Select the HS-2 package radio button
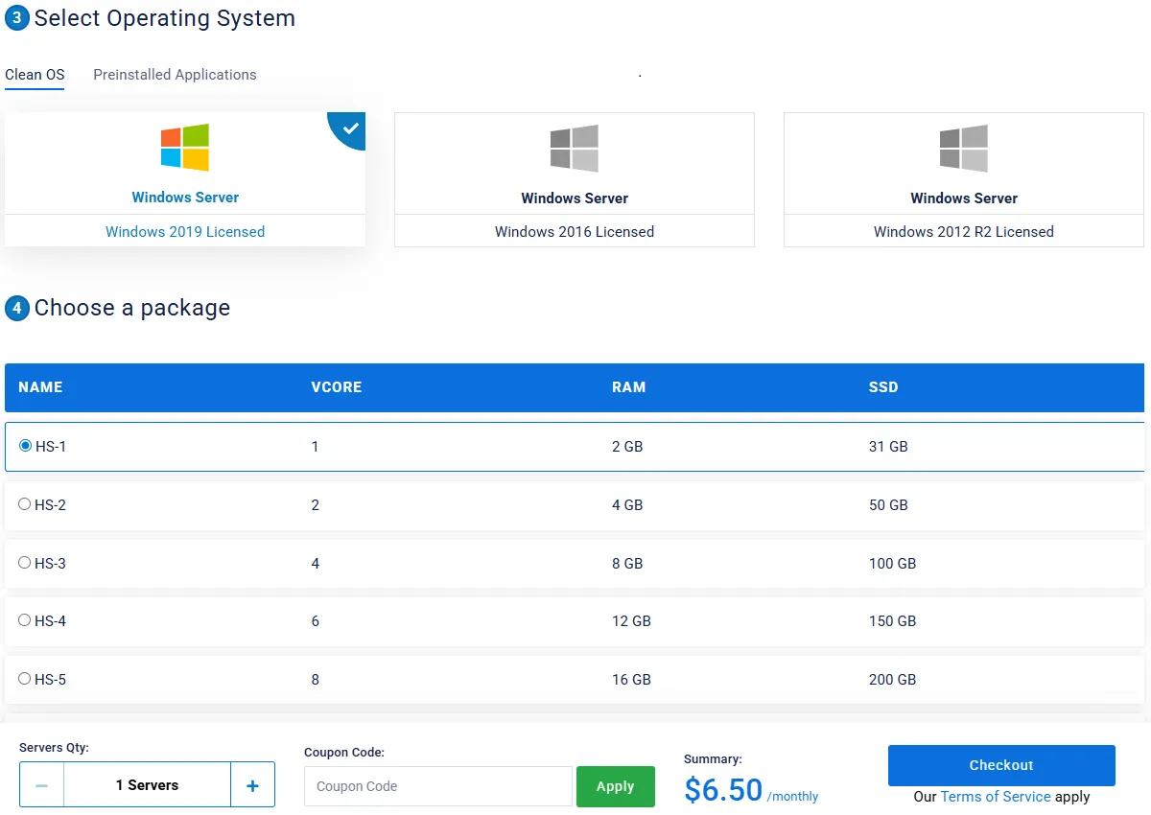The image size is (1151, 815). pos(25,504)
